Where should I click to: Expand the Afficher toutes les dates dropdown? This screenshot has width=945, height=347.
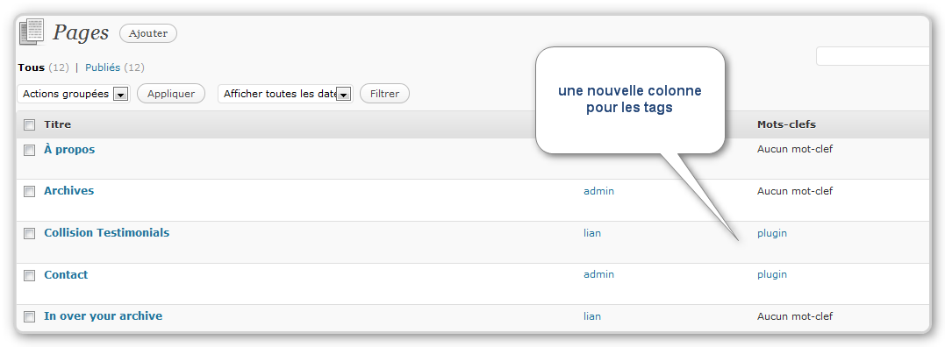click(x=285, y=94)
